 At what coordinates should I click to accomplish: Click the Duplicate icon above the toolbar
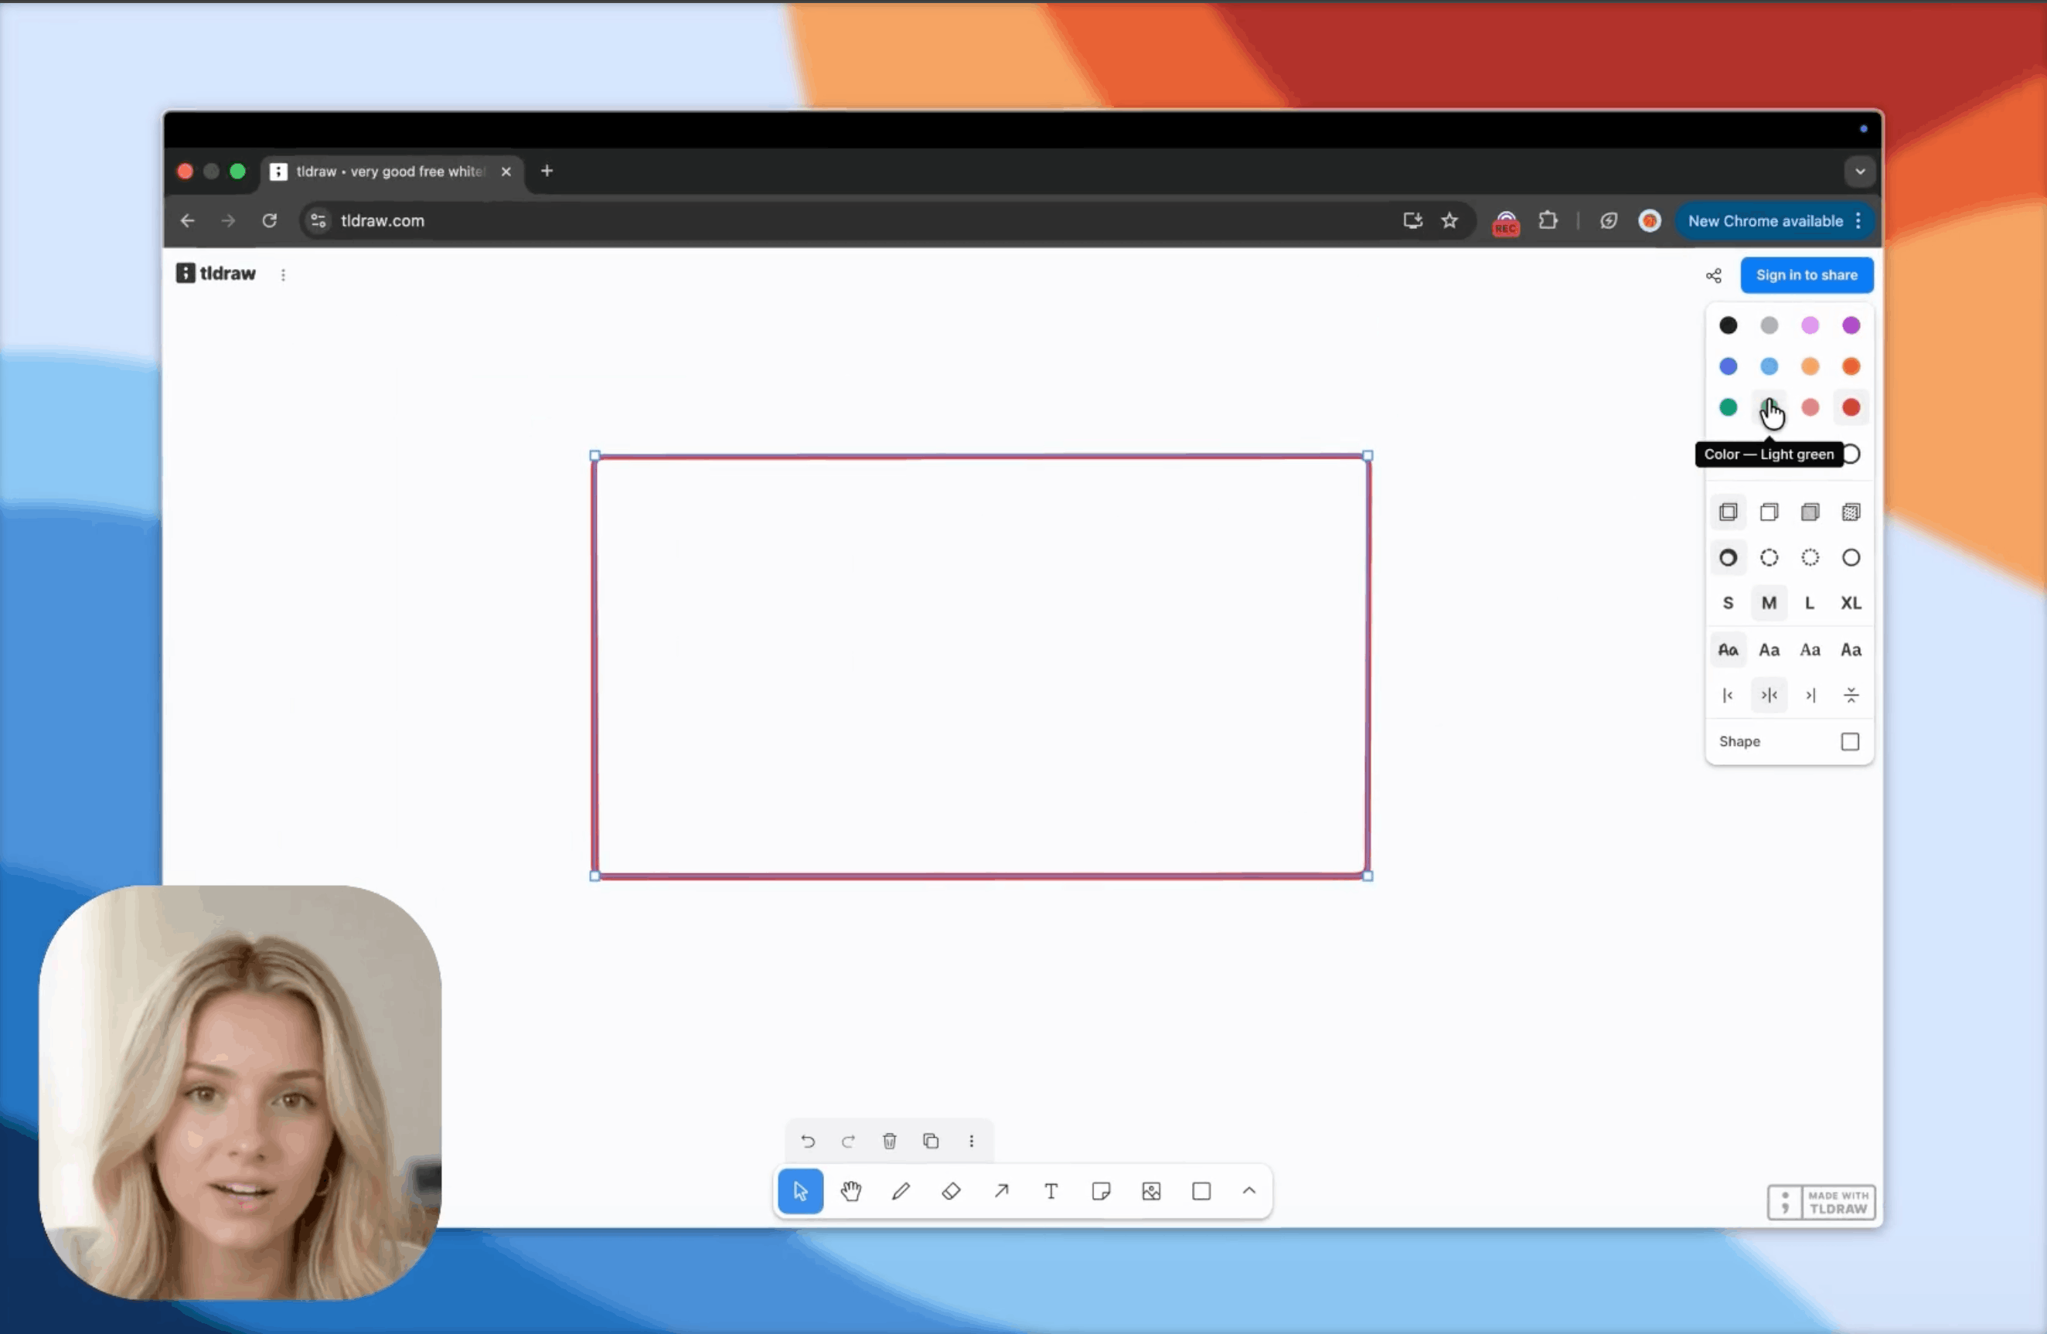click(x=931, y=1142)
